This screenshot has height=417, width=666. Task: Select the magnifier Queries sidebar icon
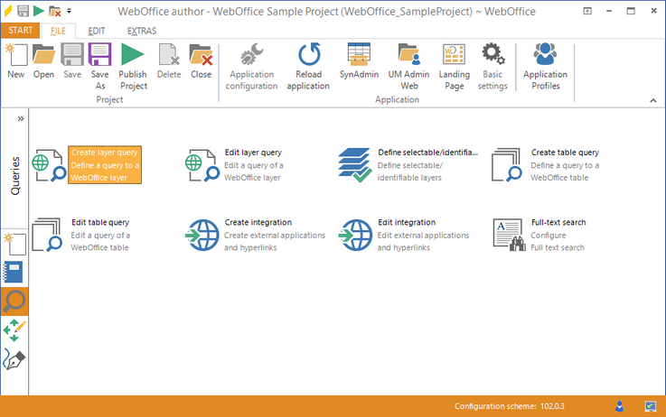point(14,301)
